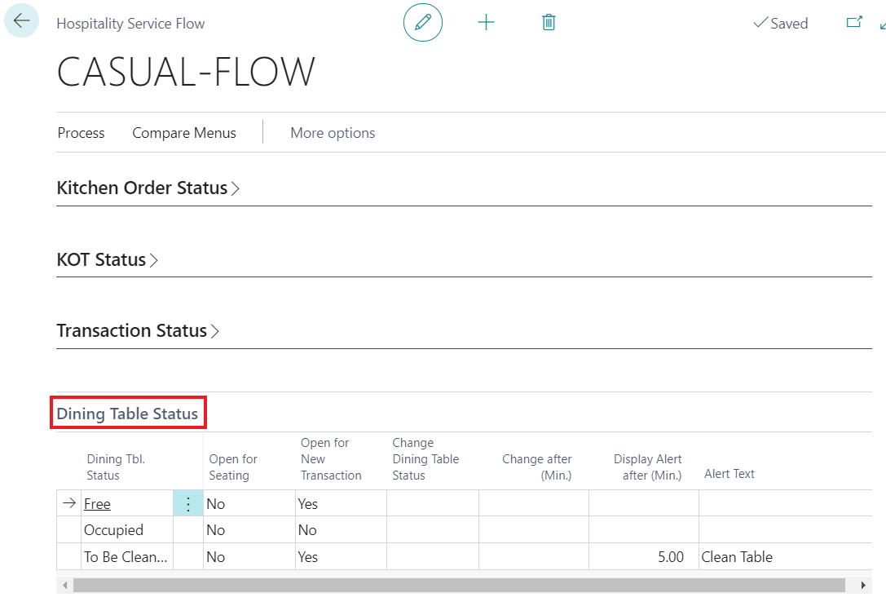Click the pencil edit icon

(423, 23)
